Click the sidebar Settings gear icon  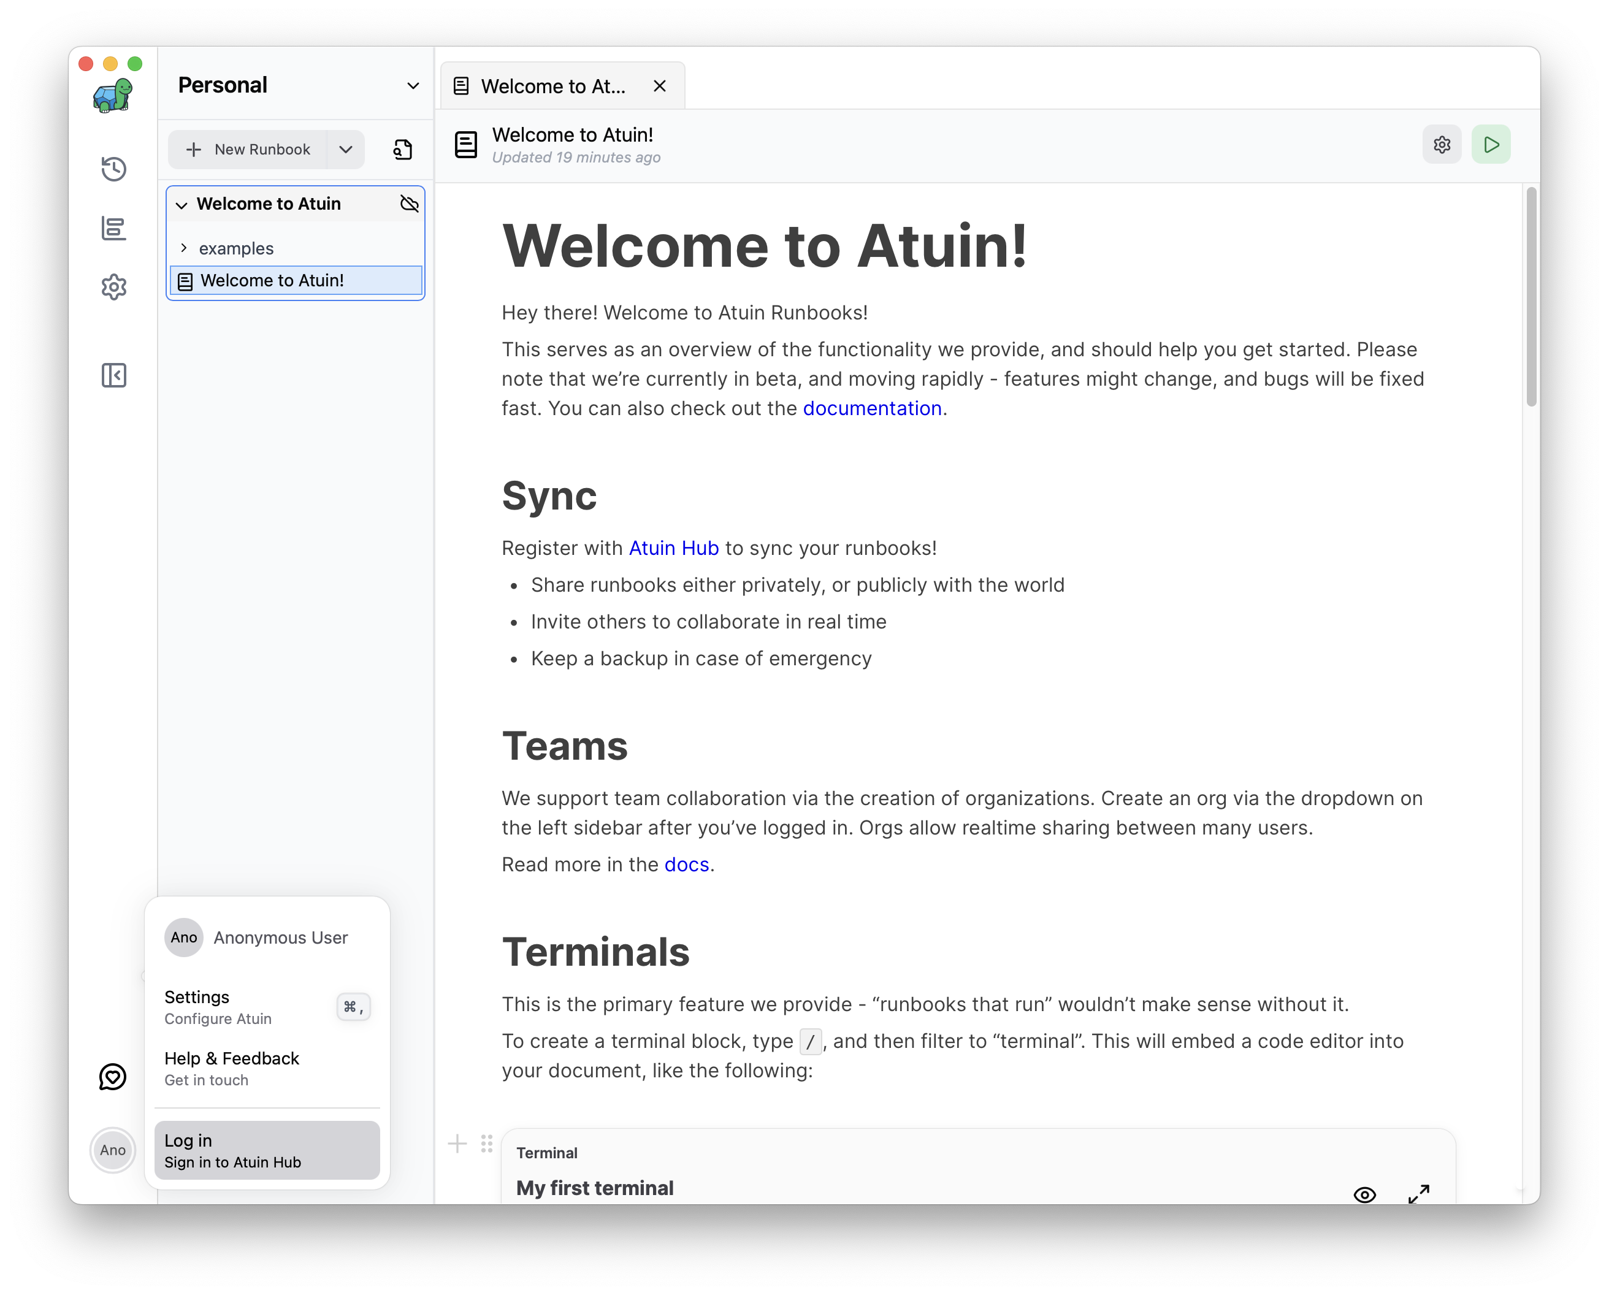[x=113, y=286]
